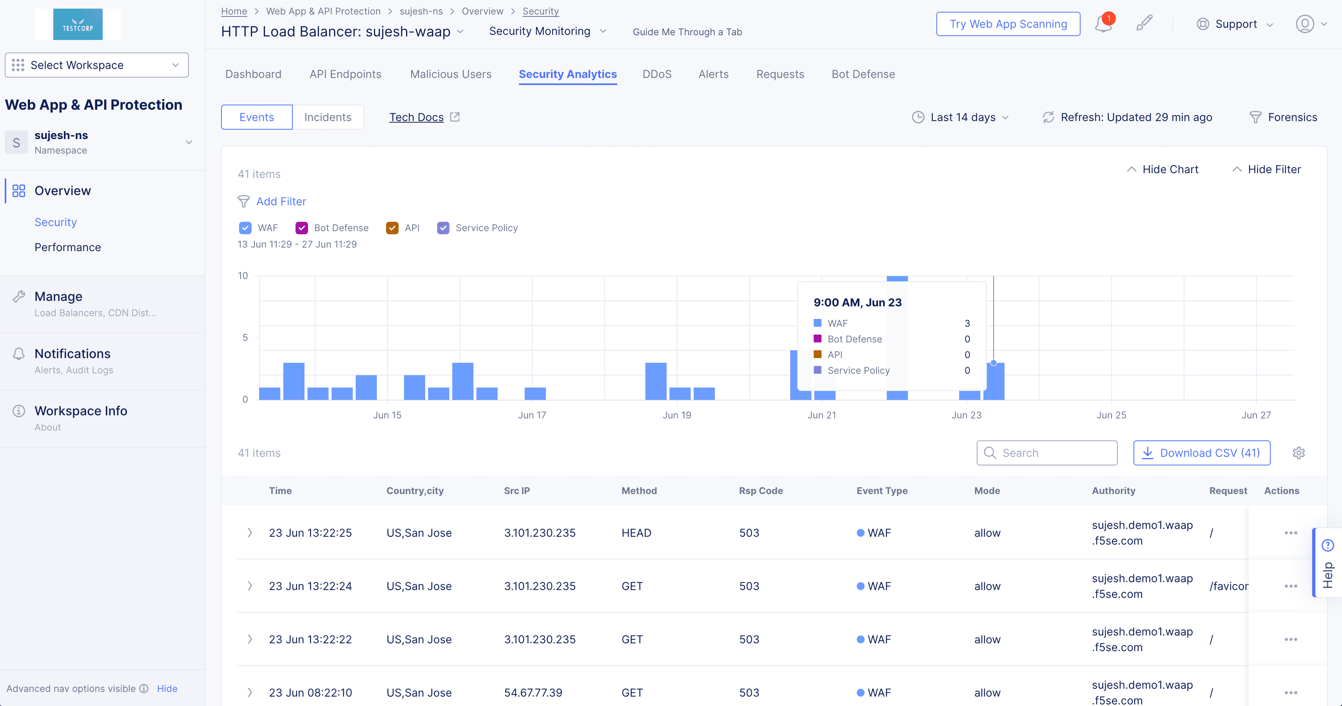Open the Malicious Users tab

(x=451, y=74)
